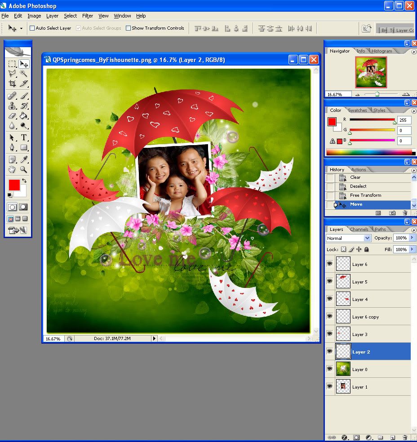
Task: Expand the layer Fill slider arrow
Action: [x=412, y=249]
